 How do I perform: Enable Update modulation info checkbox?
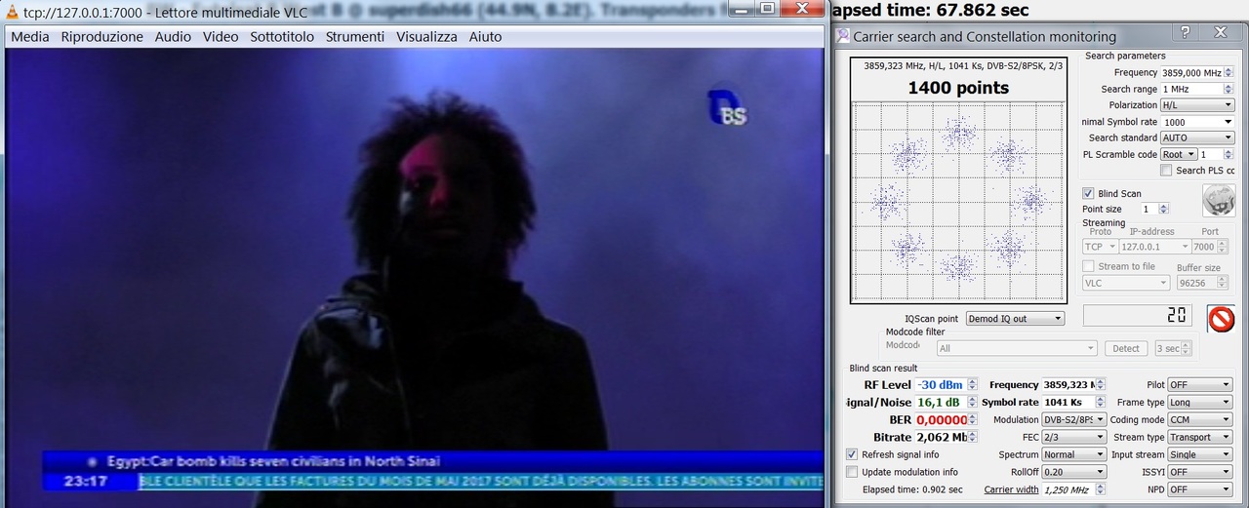coord(852,472)
